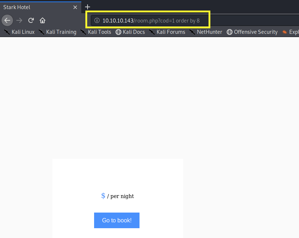Click the forward navigation arrow
The height and width of the screenshot is (238, 299).
[19, 20]
